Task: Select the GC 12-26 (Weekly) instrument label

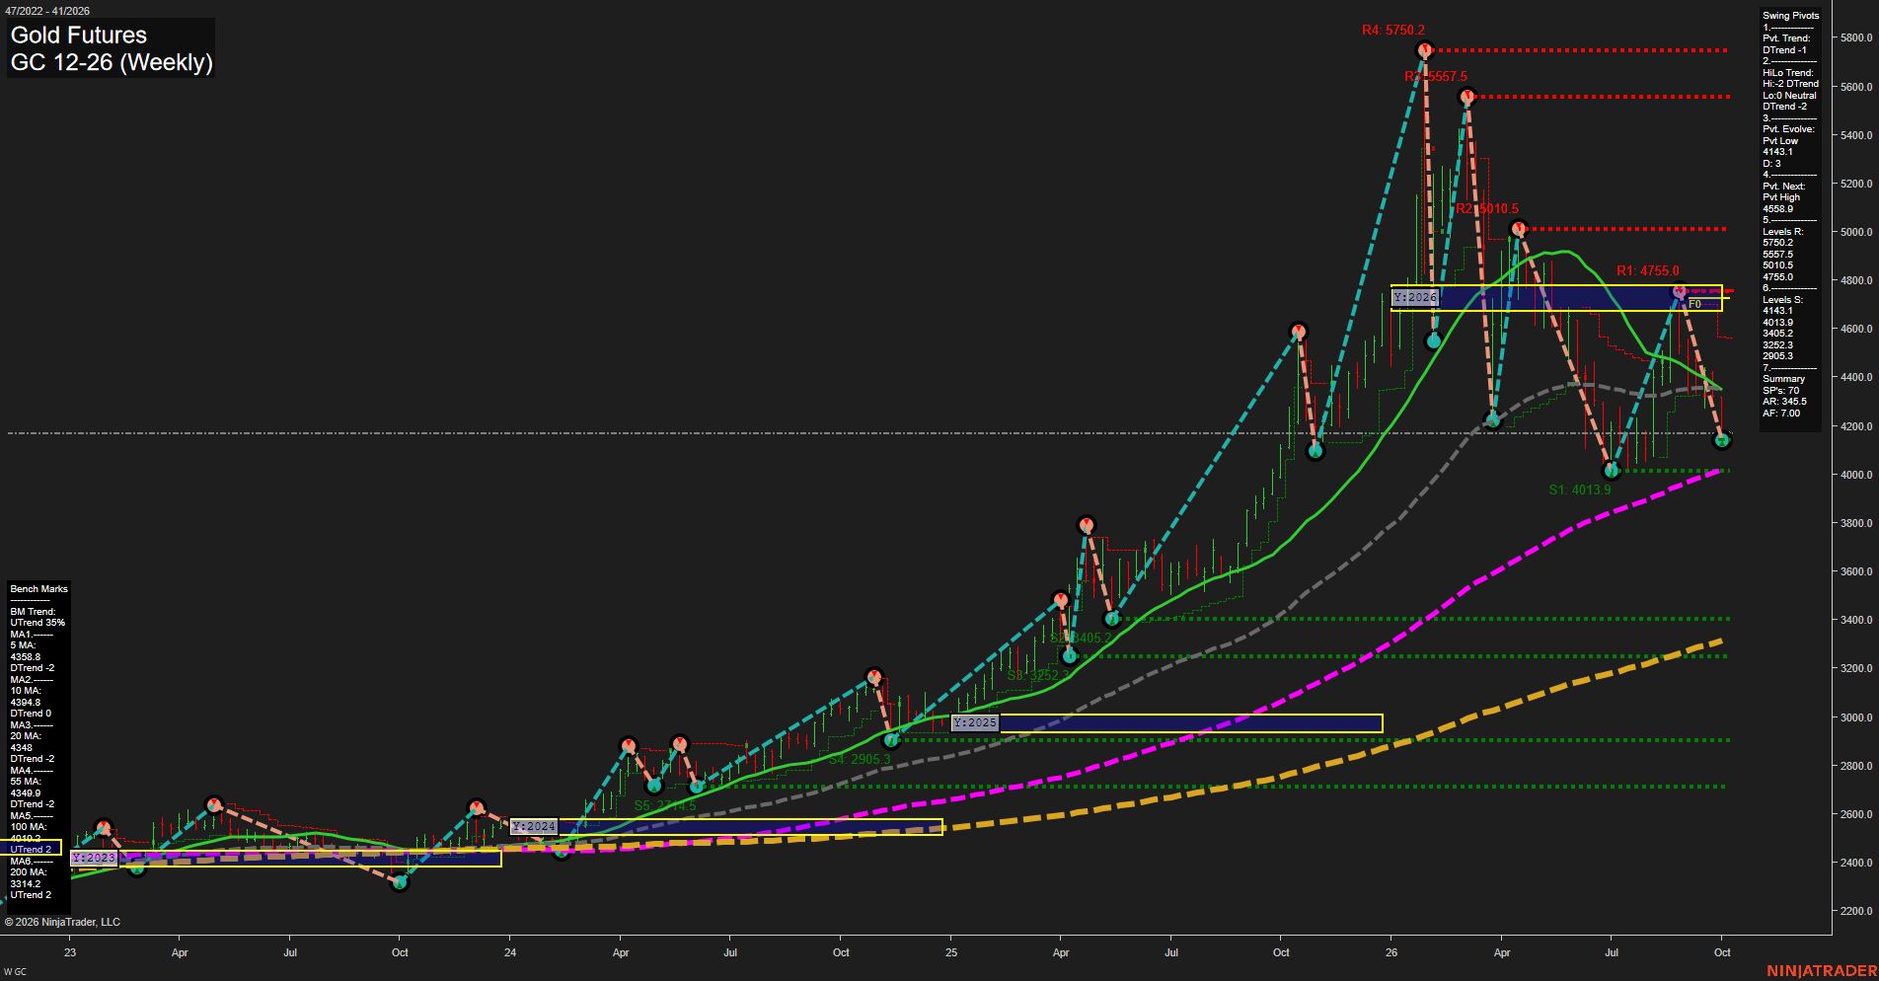Action: tap(112, 63)
